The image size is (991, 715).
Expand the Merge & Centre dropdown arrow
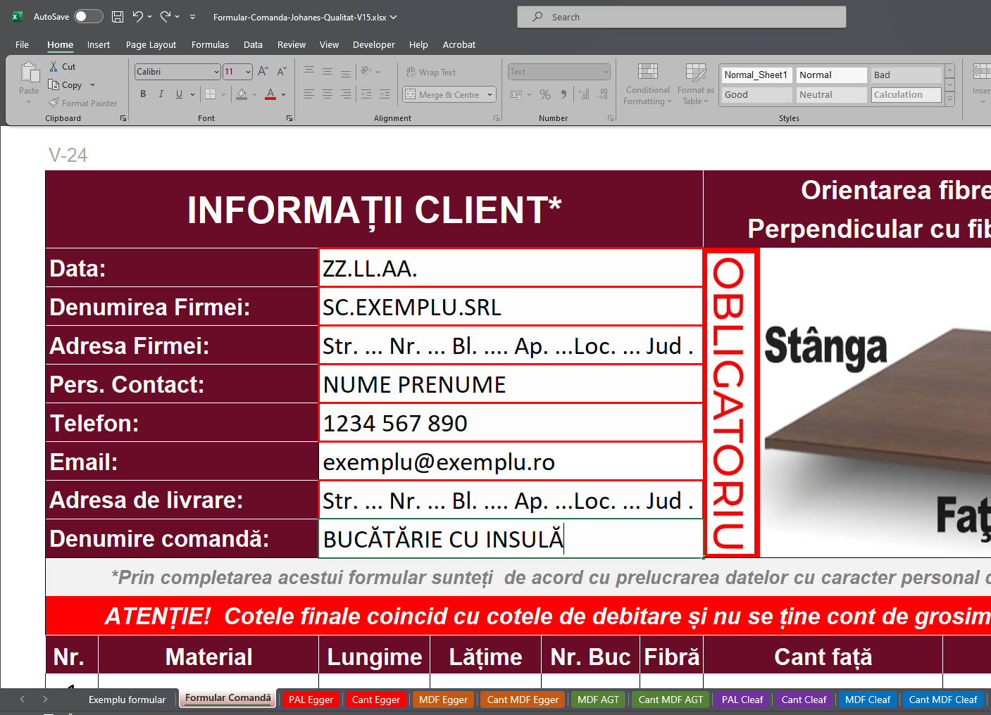pos(490,95)
